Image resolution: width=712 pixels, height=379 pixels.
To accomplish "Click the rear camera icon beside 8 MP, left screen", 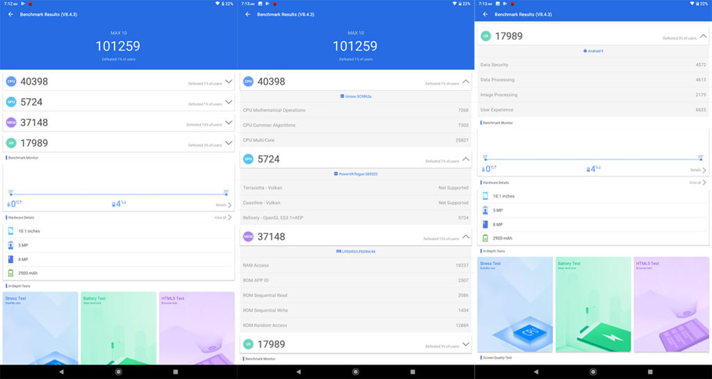I will 10,260.
